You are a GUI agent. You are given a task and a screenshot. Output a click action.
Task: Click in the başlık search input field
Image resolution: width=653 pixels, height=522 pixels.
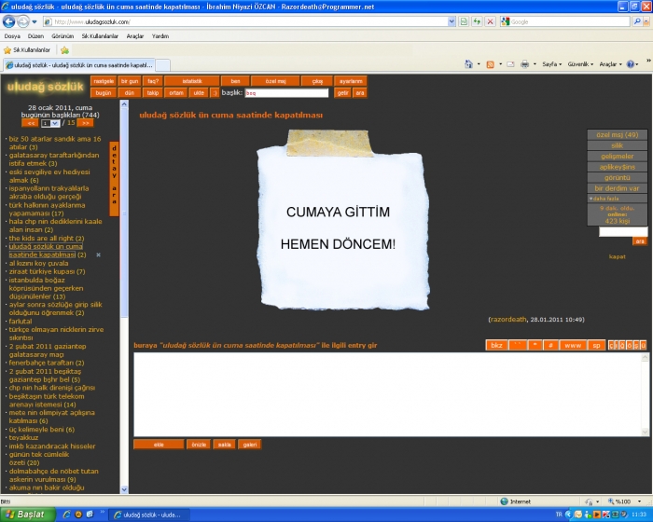[x=286, y=93]
